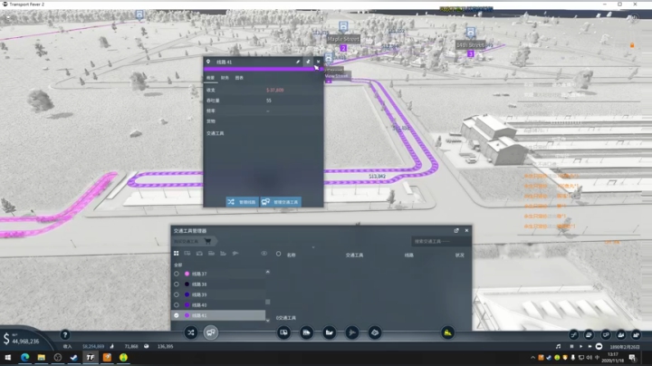Click the buy vehicle cart button in the vehicle manager
The width and height of the screenshot is (652, 366).
[195, 241]
